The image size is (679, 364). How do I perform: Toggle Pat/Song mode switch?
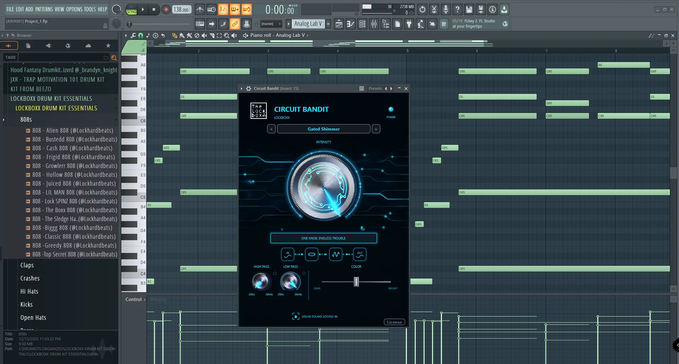(x=131, y=10)
